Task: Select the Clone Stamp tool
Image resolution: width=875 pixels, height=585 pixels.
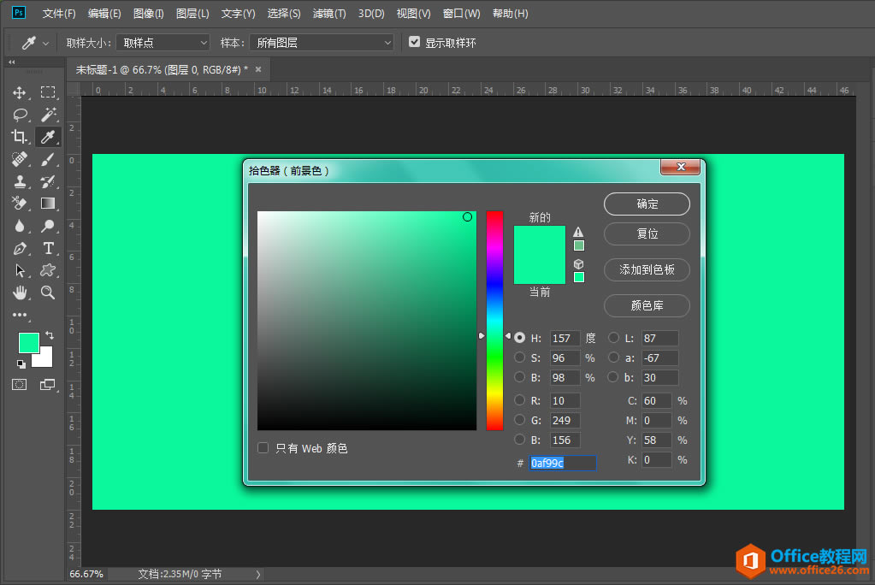Action: (20, 181)
